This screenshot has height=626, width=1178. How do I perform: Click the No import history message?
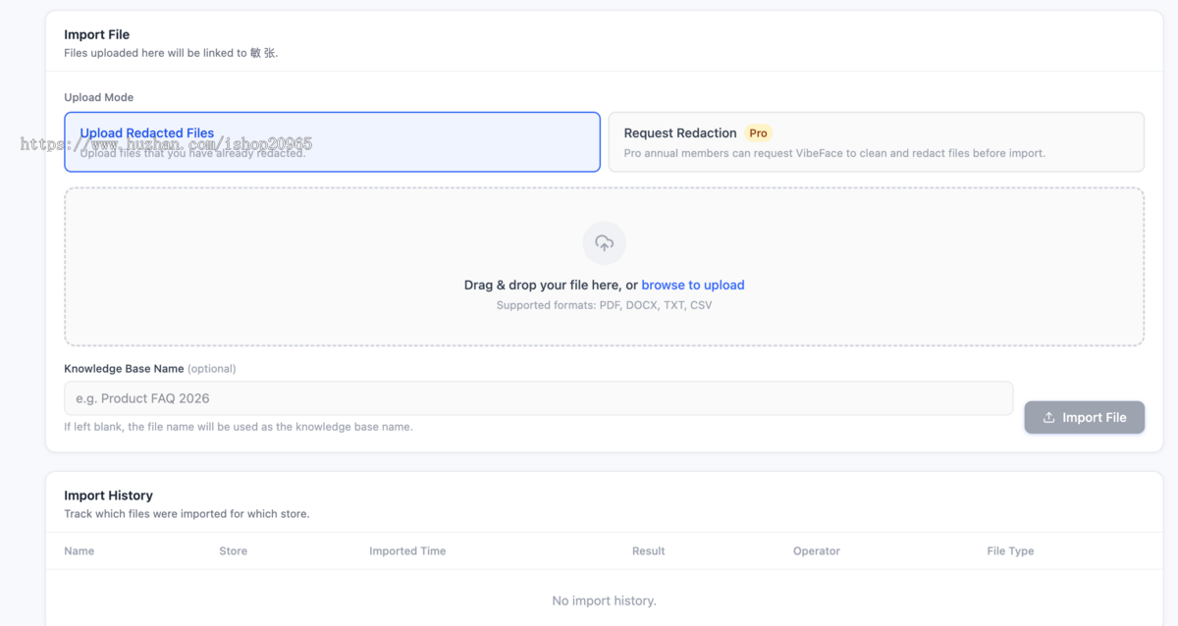604,600
